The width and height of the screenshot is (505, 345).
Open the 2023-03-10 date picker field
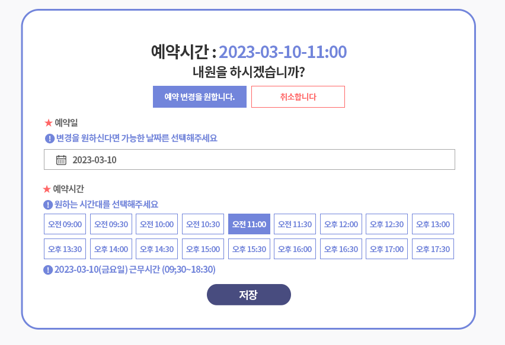click(249, 159)
